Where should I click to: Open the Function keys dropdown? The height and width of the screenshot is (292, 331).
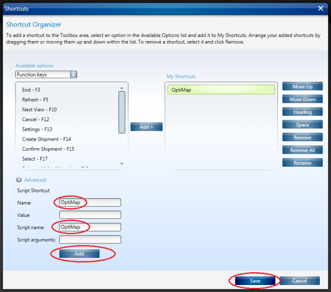(x=73, y=75)
